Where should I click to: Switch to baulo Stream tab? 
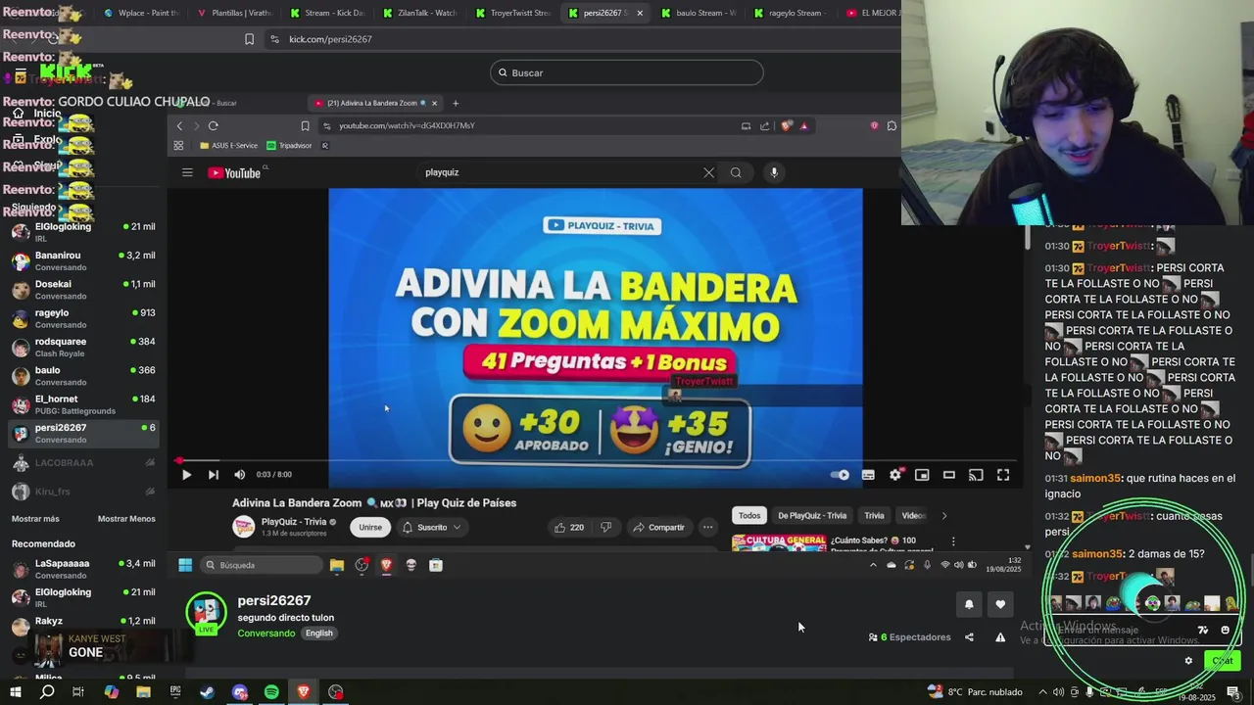coord(698,13)
